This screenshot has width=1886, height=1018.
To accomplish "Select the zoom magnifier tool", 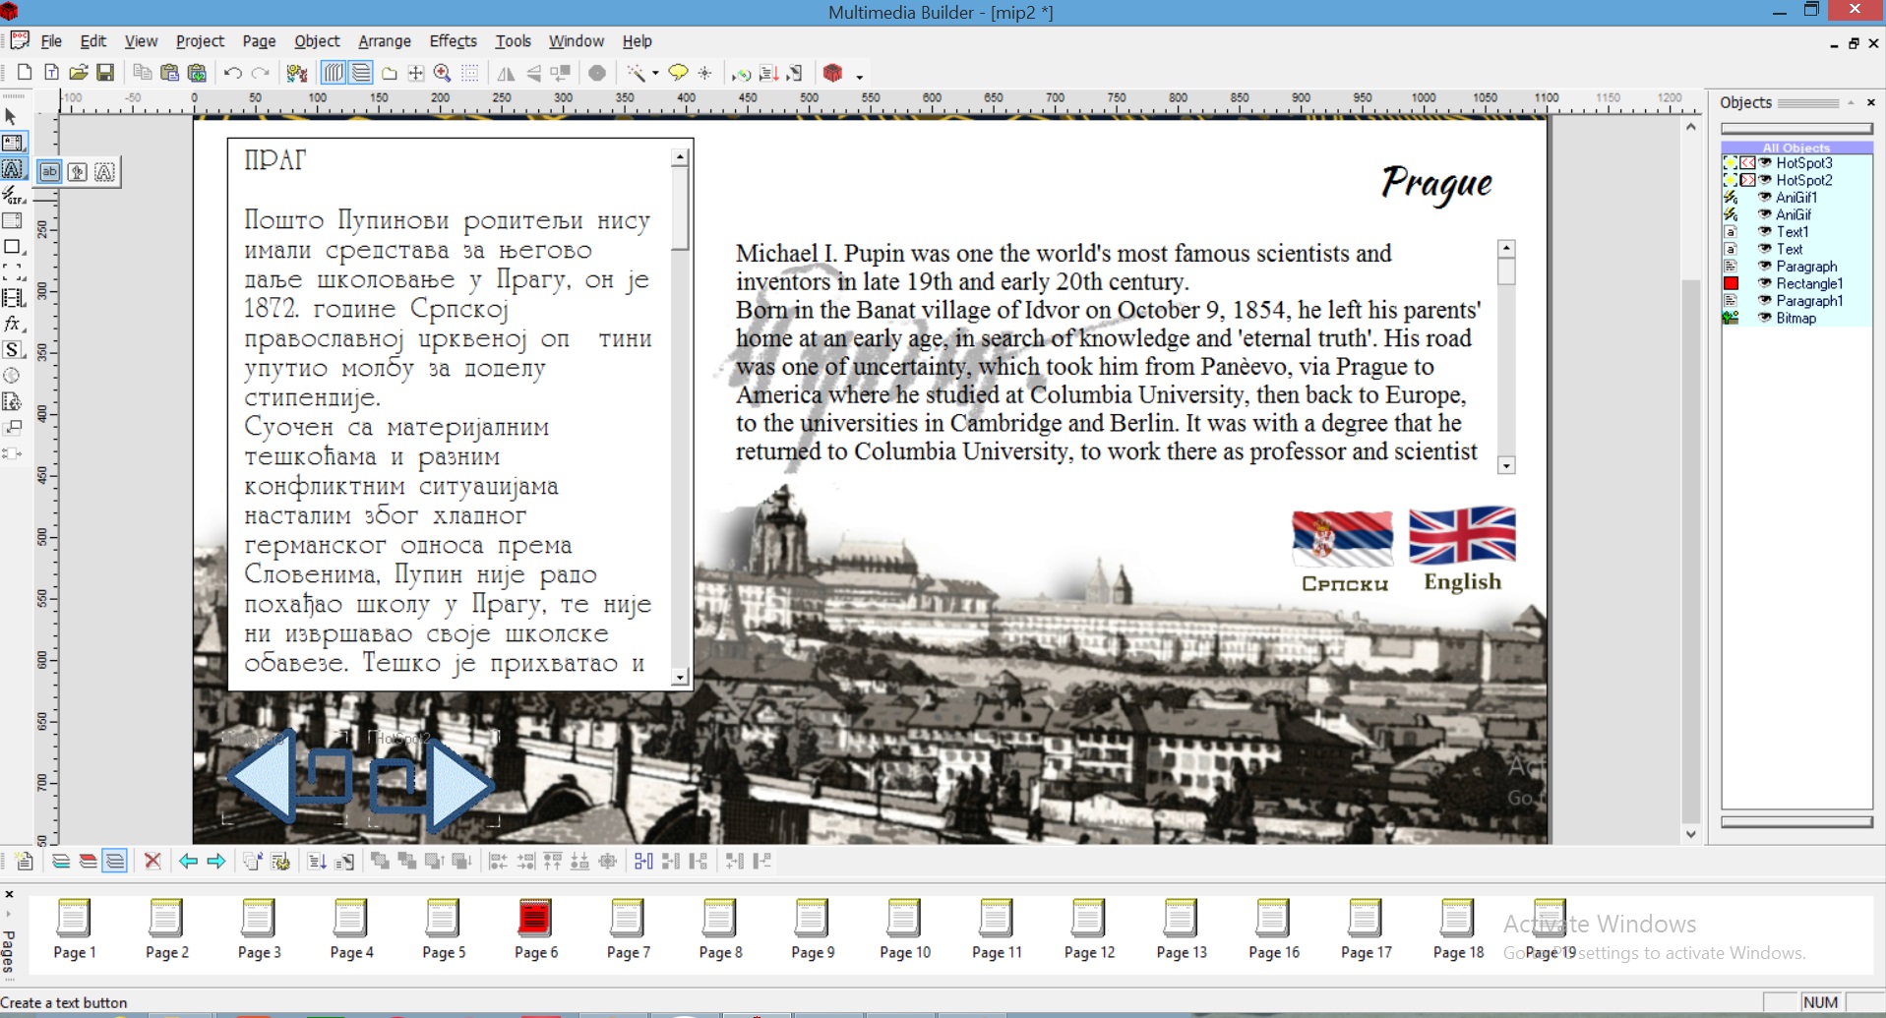I will pos(443,73).
